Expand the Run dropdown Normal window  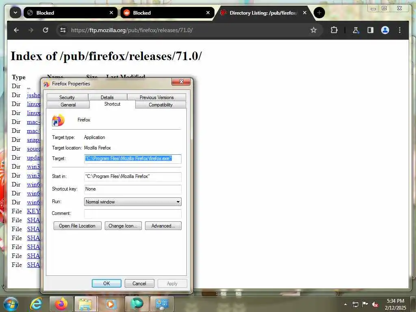[x=133, y=202]
